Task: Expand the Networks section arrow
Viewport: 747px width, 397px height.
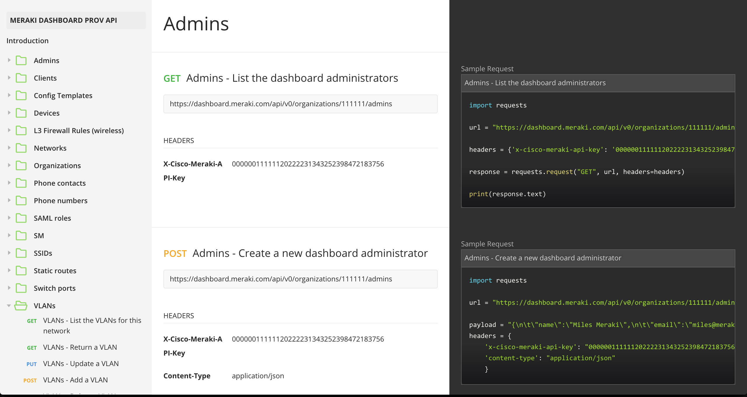Action: click(x=9, y=148)
